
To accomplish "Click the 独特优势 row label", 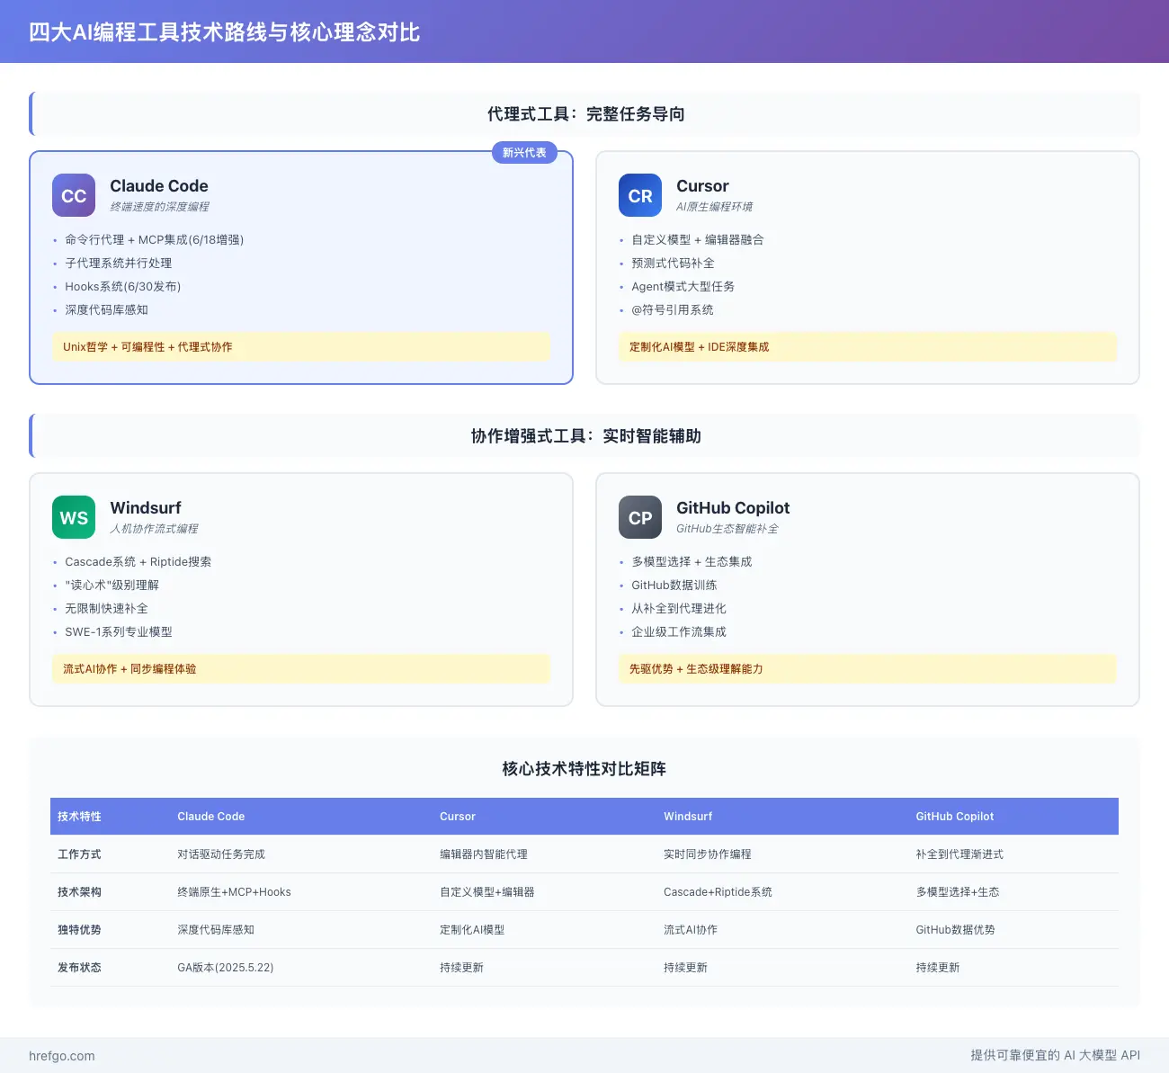I will point(79,930).
